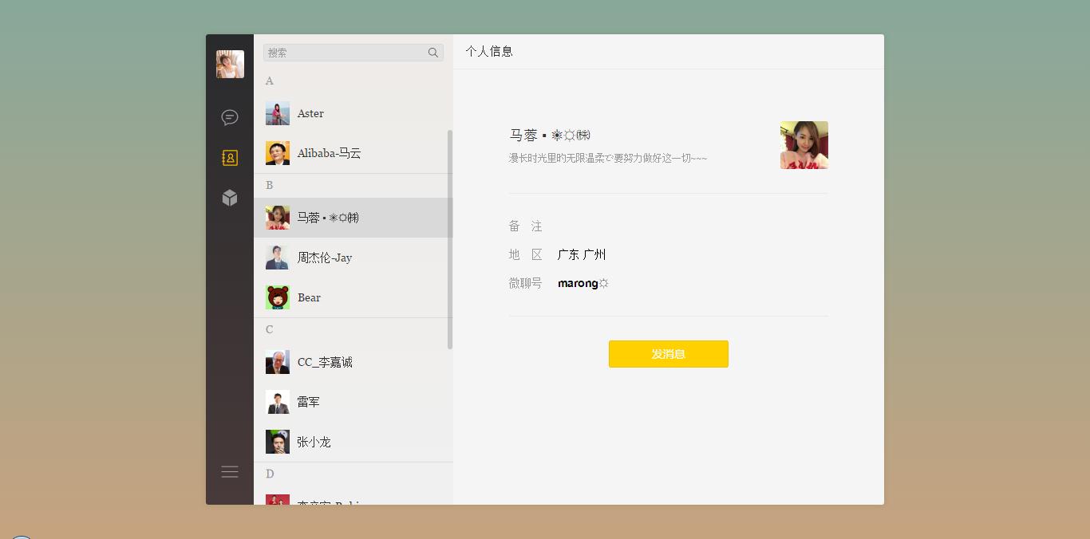Select contact Bear
1090x539 pixels.
pyautogui.click(x=353, y=297)
